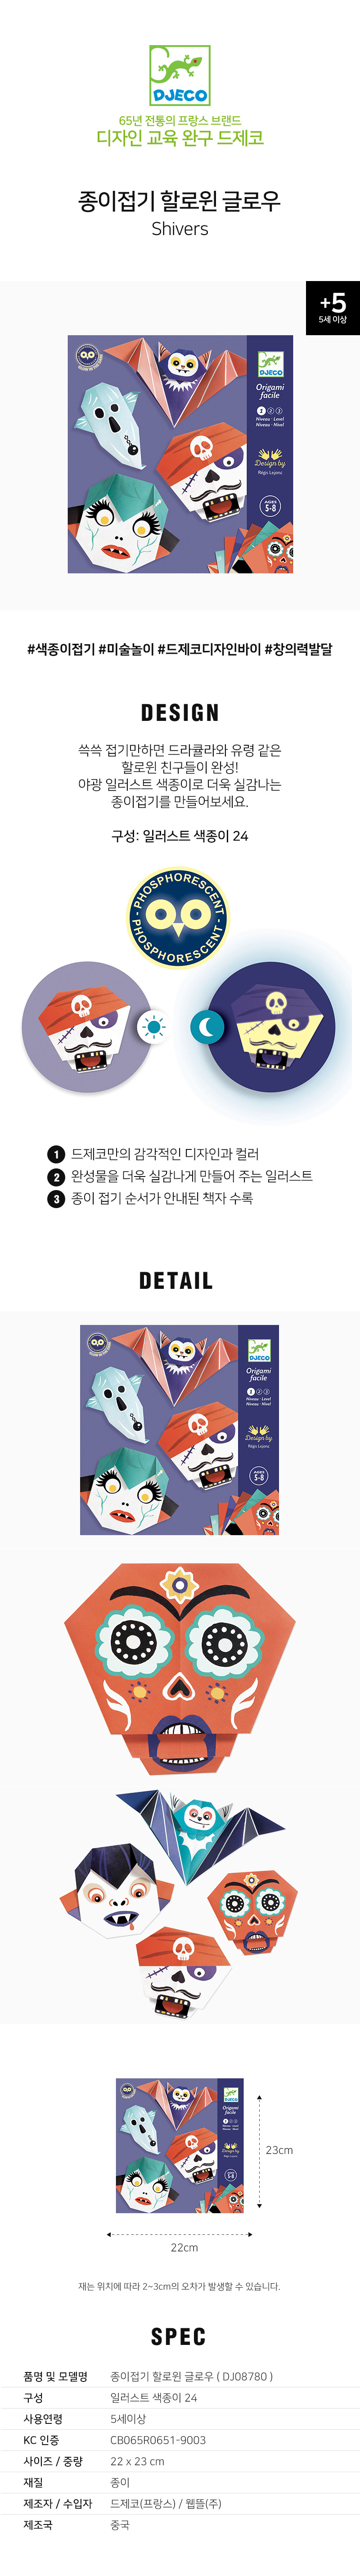Select the #창의력발달 hashtag

[298, 649]
